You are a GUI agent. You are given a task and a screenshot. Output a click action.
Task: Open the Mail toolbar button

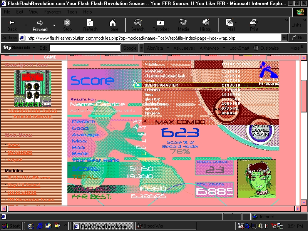230,25
